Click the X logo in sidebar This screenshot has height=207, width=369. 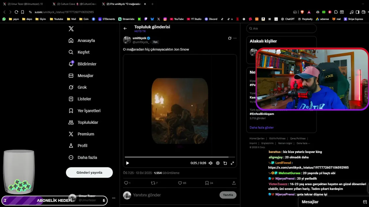71,29
